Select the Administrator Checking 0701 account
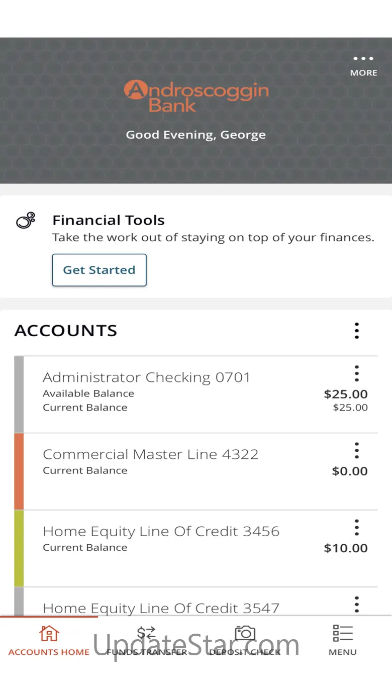Screen dimensions: 392x697 [x=196, y=394]
